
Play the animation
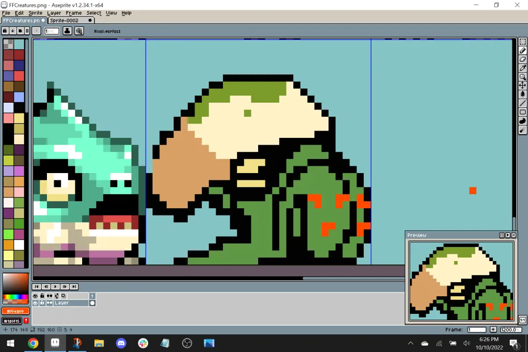click(55, 286)
